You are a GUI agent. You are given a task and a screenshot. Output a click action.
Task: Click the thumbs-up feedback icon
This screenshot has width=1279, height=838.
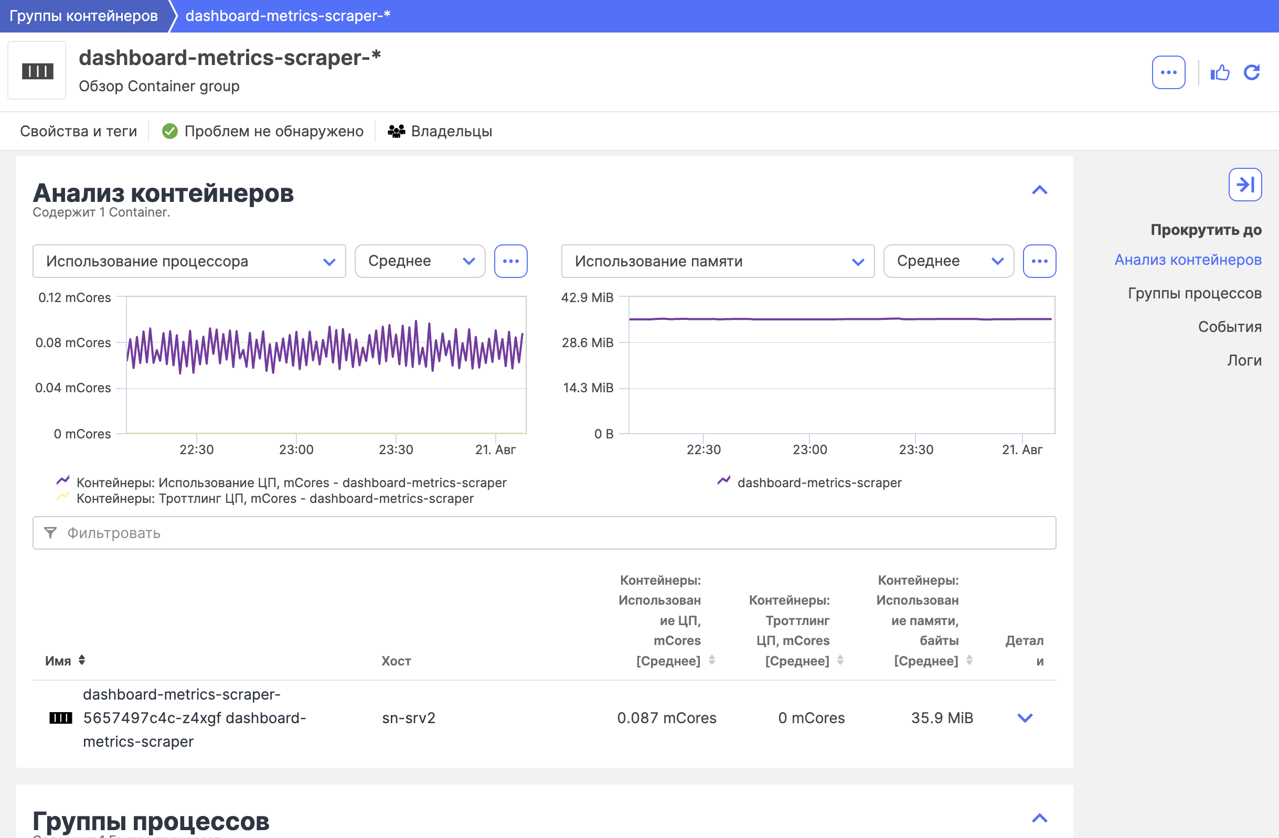coord(1219,72)
